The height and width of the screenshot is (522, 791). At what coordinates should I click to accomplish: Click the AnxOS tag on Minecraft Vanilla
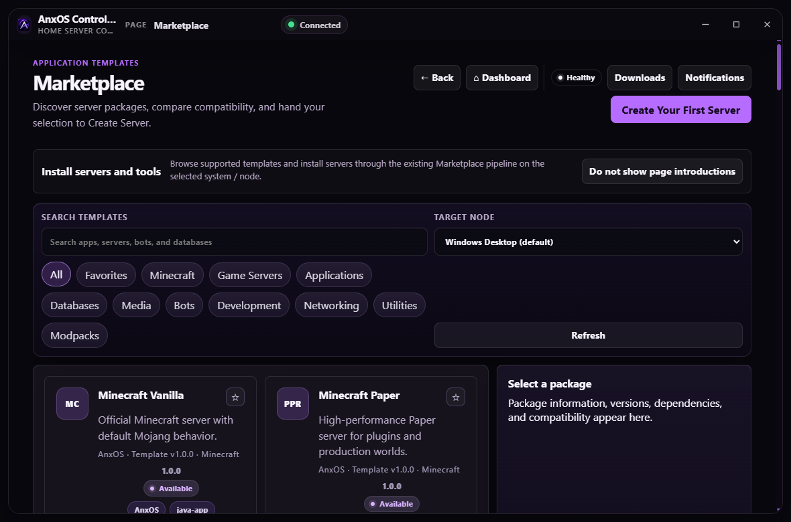click(x=146, y=509)
